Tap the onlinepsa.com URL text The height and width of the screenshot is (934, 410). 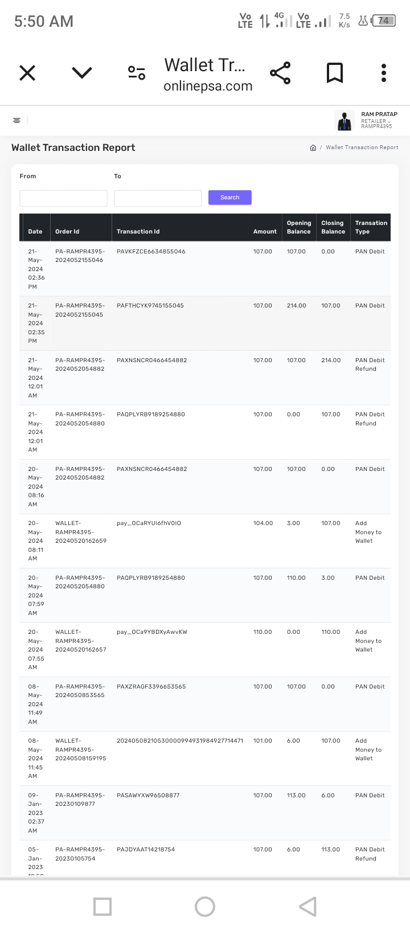coord(208,86)
